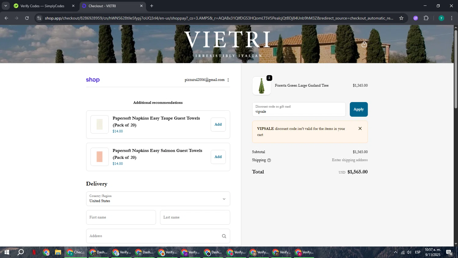Close the Checkout - VIETRI tab

(x=141, y=6)
